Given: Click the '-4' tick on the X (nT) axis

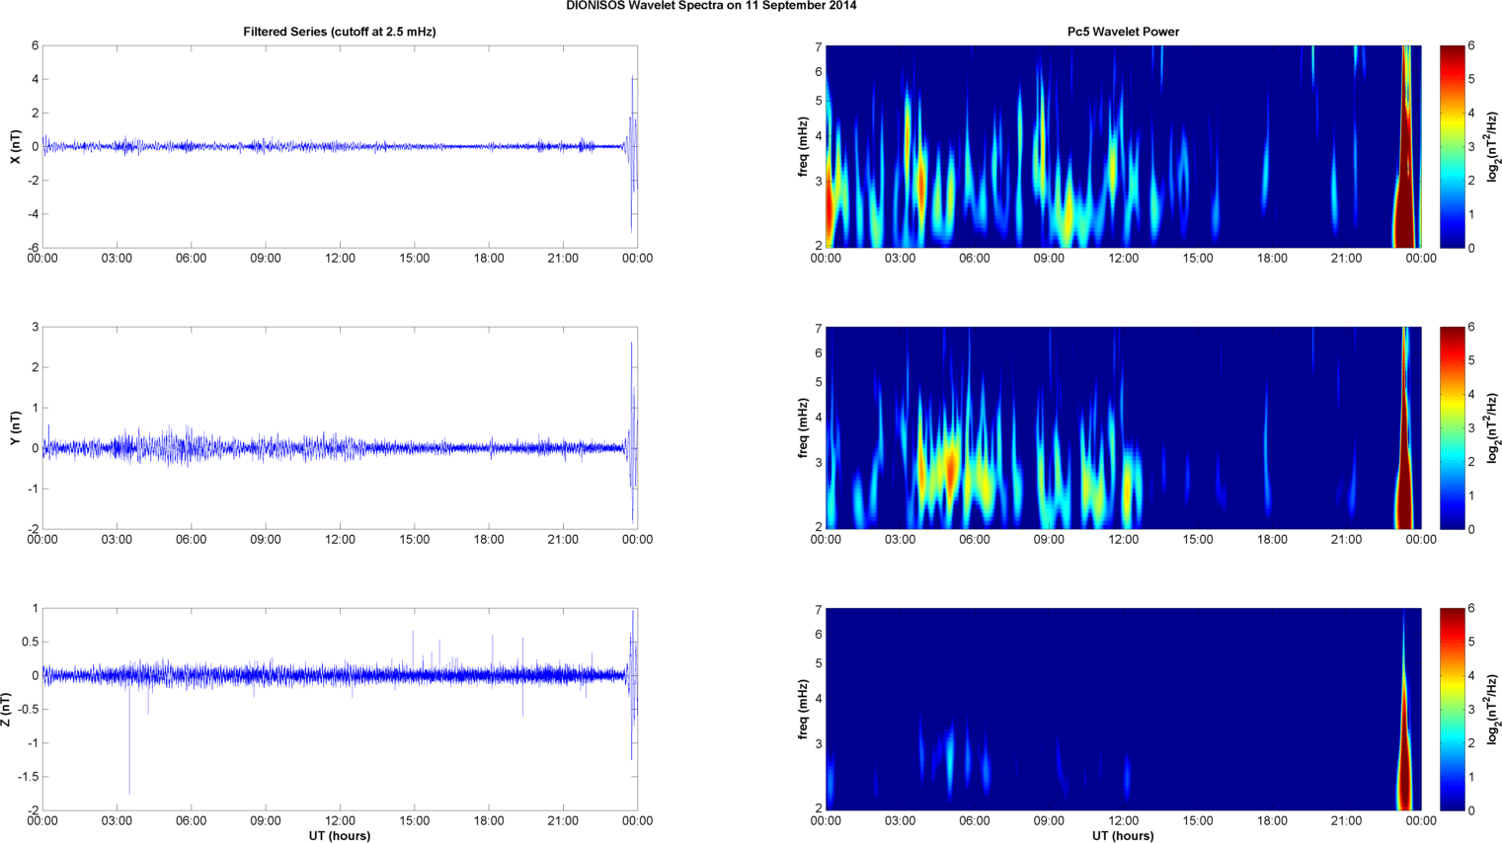Looking at the screenshot, I should [x=33, y=214].
